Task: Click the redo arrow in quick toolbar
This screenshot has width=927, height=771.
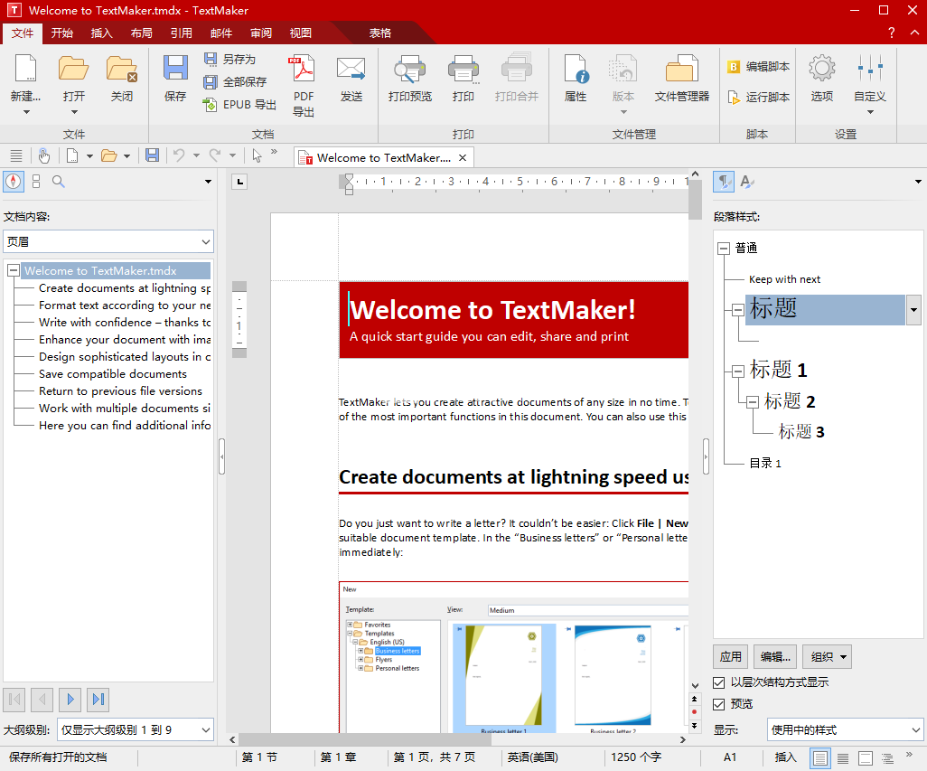Action: (x=215, y=156)
